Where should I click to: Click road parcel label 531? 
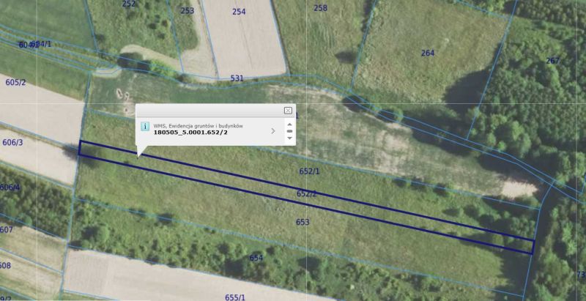237,78
